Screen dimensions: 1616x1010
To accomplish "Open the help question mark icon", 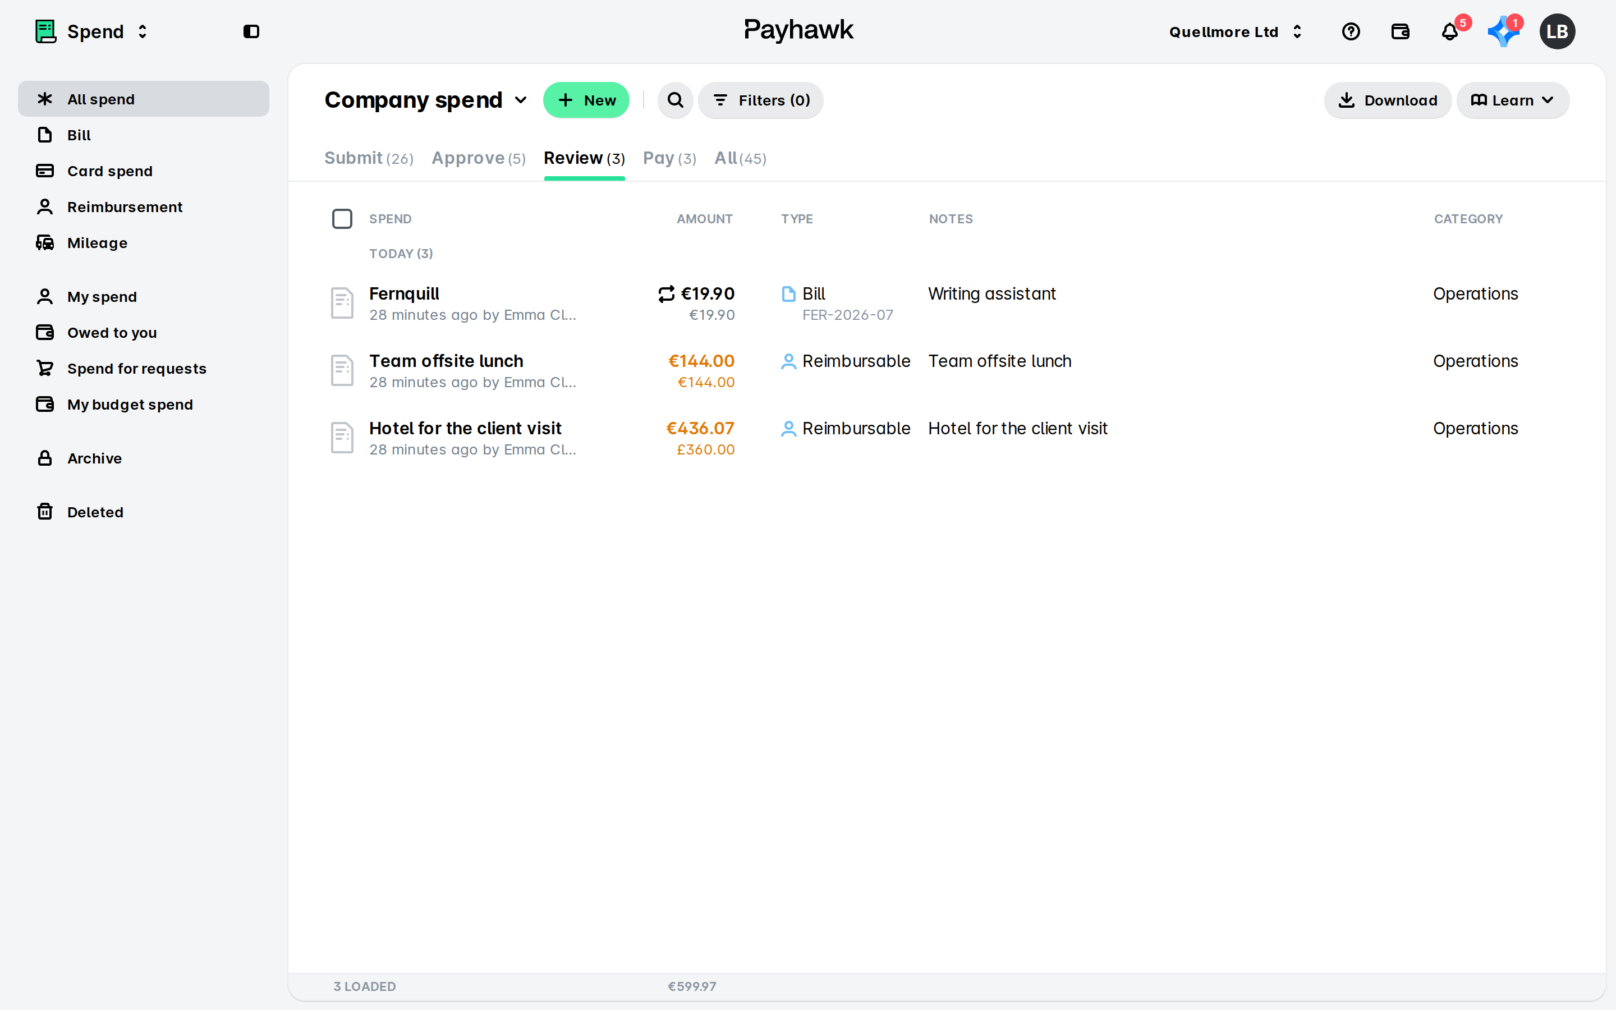I will pos(1351,31).
